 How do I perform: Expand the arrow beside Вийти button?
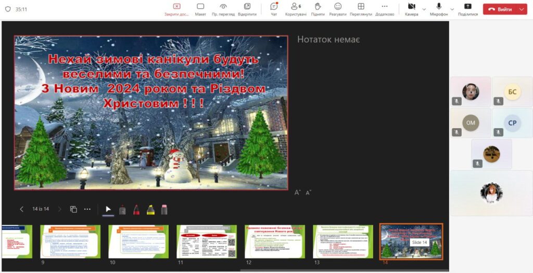[x=522, y=9]
